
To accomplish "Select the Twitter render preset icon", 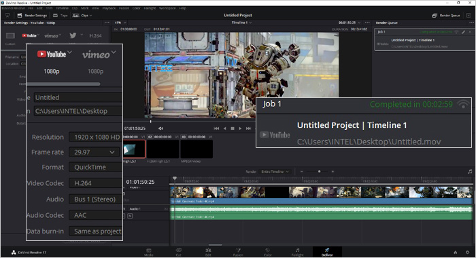I will pyautogui.click(x=73, y=35).
